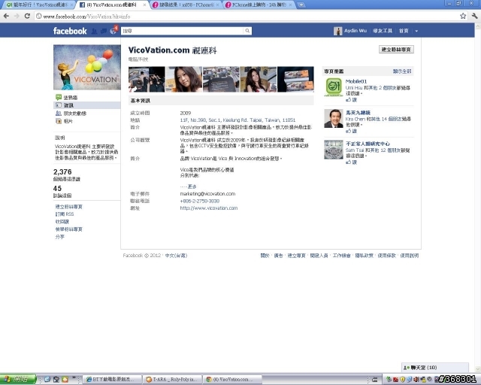This screenshot has height=385, width=481.
Task: Open 朋友的動態 in sidebar
Action: click(75, 114)
